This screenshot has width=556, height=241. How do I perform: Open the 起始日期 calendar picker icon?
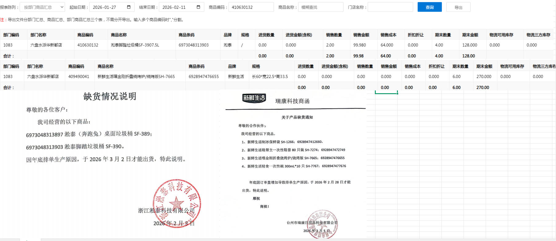(x=129, y=7)
